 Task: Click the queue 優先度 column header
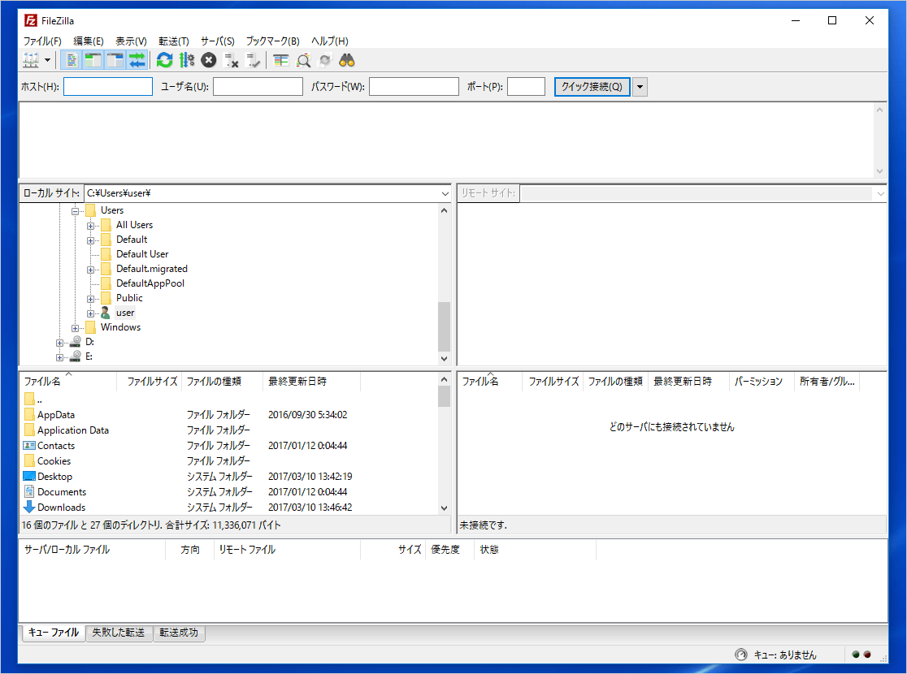point(449,550)
